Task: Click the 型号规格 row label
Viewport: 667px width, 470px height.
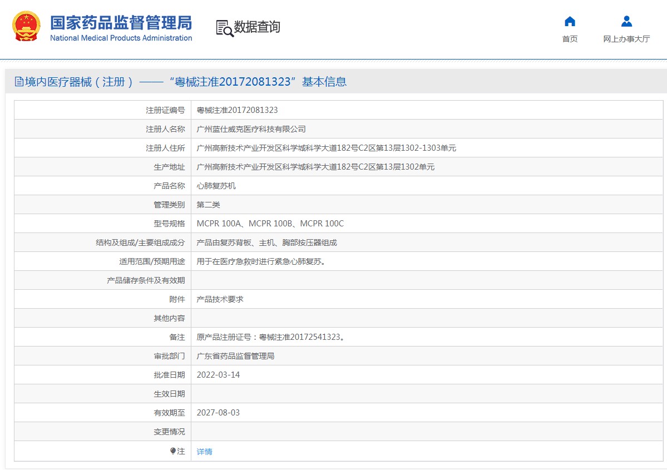Action: [169, 224]
